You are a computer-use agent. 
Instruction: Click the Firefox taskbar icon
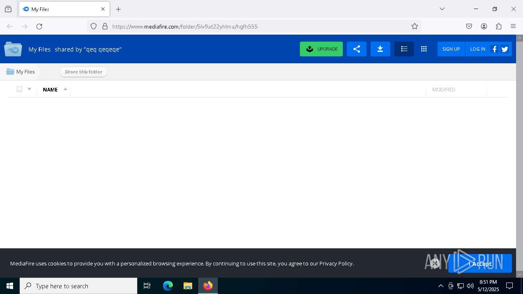(208, 286)
